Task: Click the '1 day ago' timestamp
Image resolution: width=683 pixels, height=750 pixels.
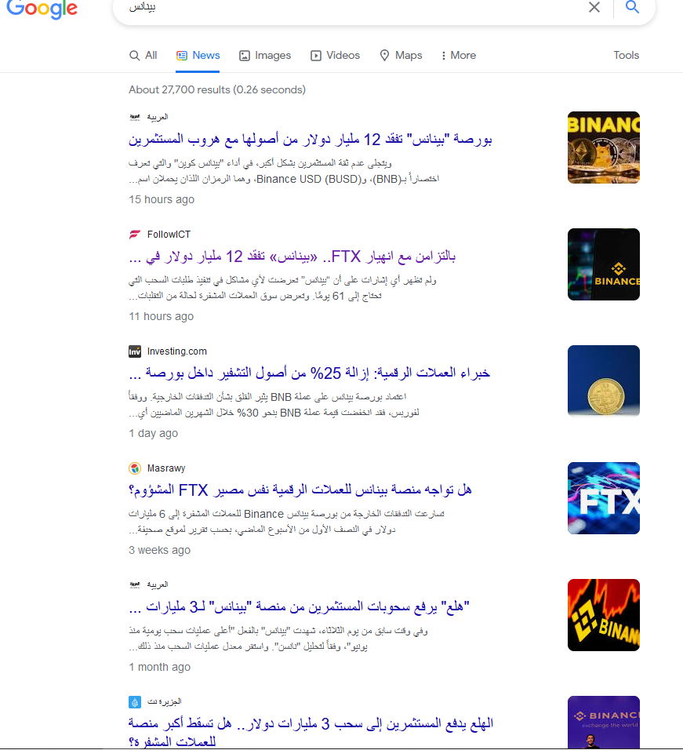Action: pyautogui.click(x=153, y=433)
